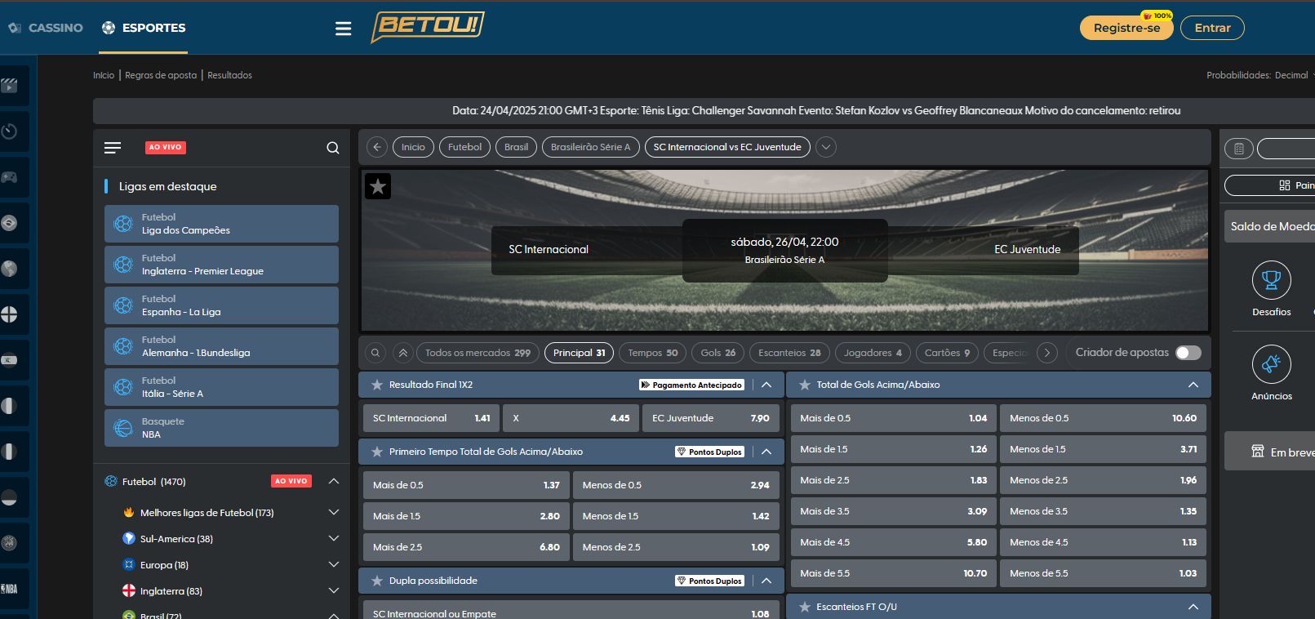Toggle the Criador de apostas switch

click(x=1188, y=353)
